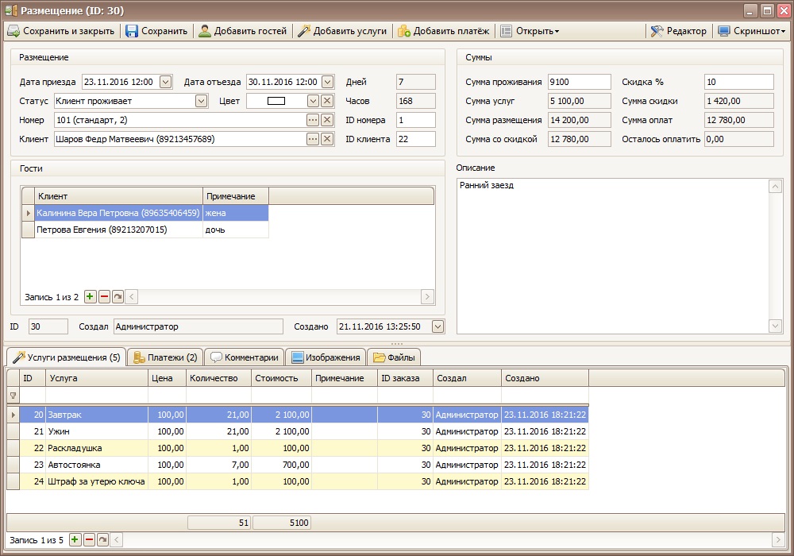The width and height of the screenshot is (794, 556).
Task: Browse Клиент with ellipsis button
Action: (313, 139)
